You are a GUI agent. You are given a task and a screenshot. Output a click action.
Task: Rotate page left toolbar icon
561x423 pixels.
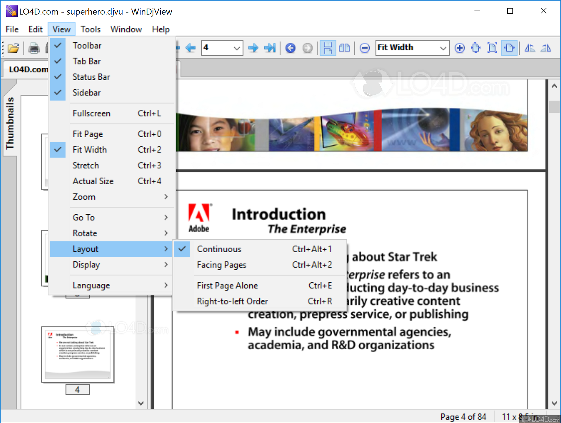tap(530, 48)
